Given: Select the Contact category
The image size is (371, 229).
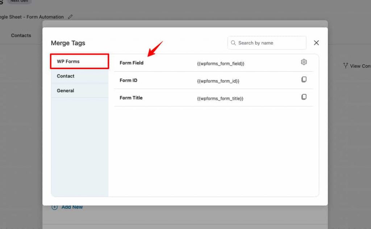Looking at the screenshot, I should (x=80, y=76).
